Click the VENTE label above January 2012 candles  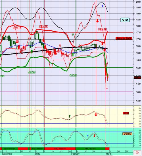coord(43,26)
